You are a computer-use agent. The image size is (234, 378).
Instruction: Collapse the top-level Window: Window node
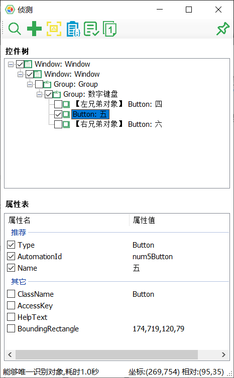11,64
